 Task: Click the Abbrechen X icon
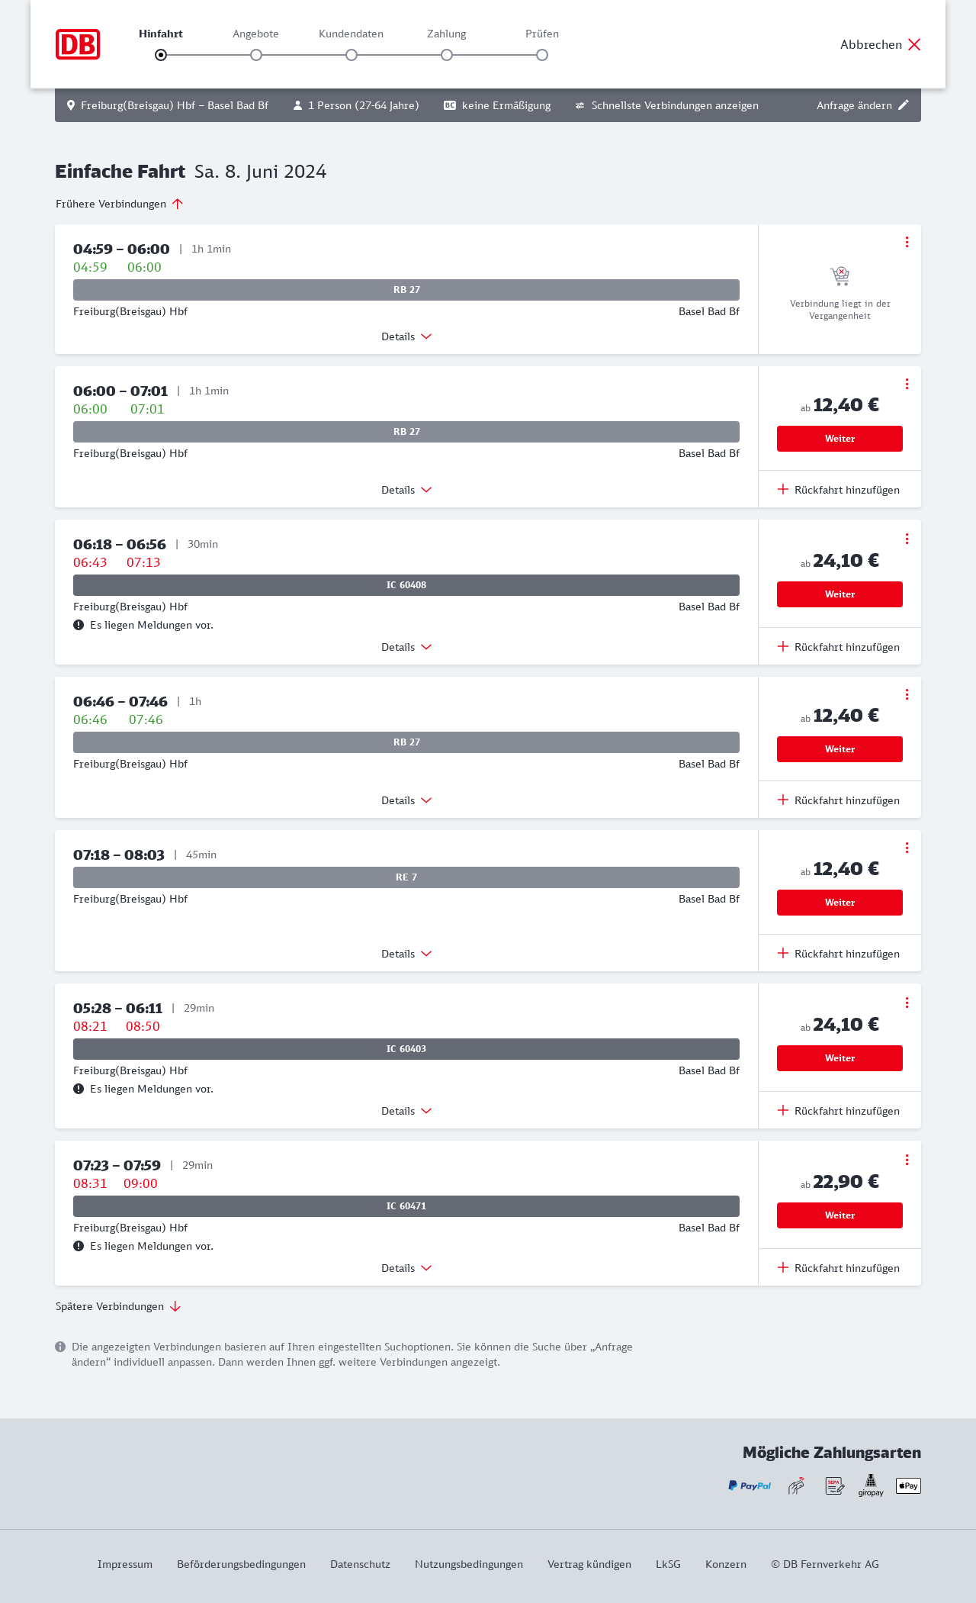tap(914, 44)
